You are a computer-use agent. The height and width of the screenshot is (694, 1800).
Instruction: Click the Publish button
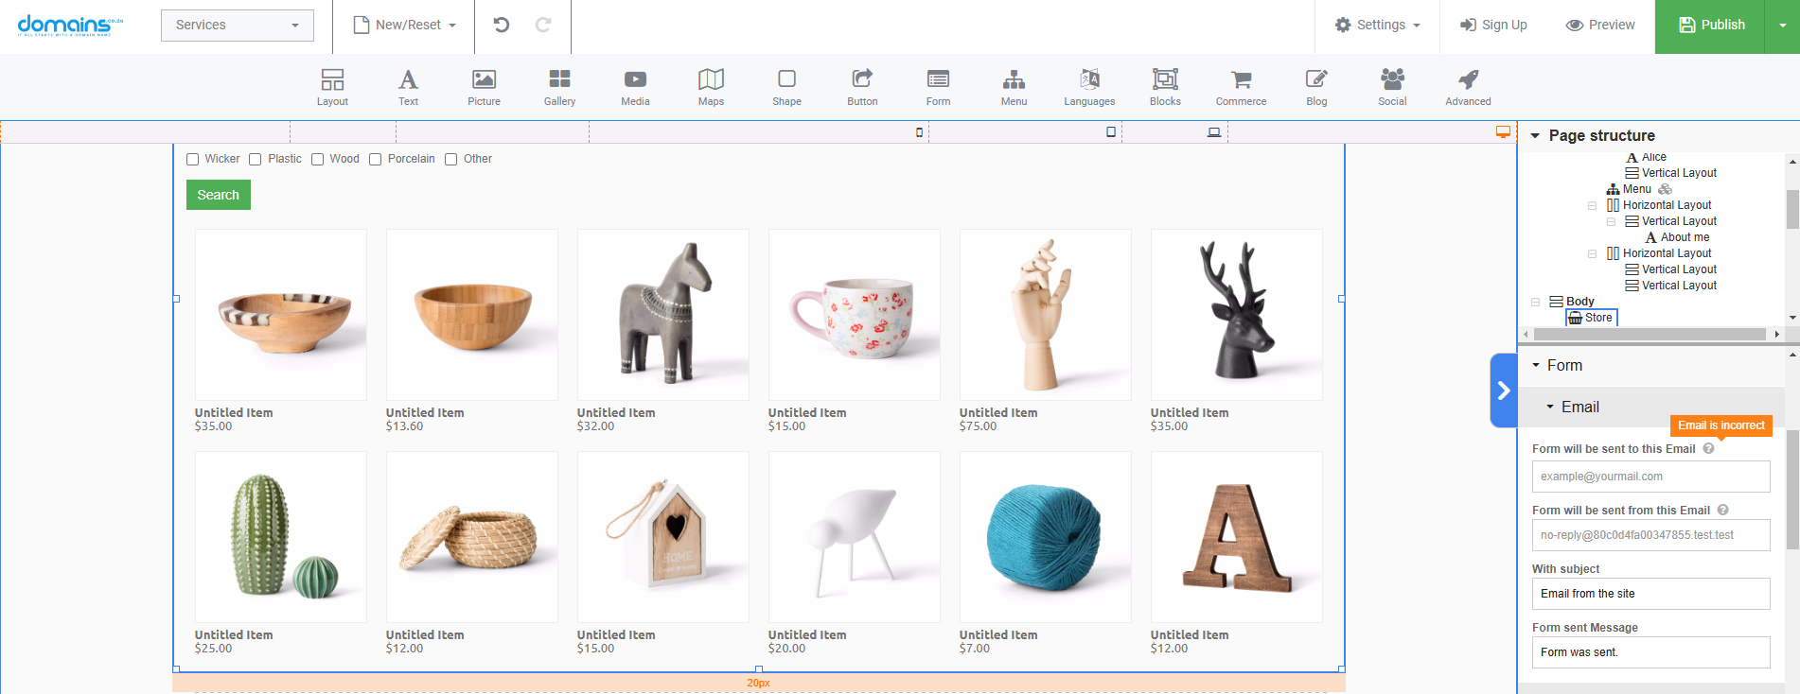point(1710,25)
